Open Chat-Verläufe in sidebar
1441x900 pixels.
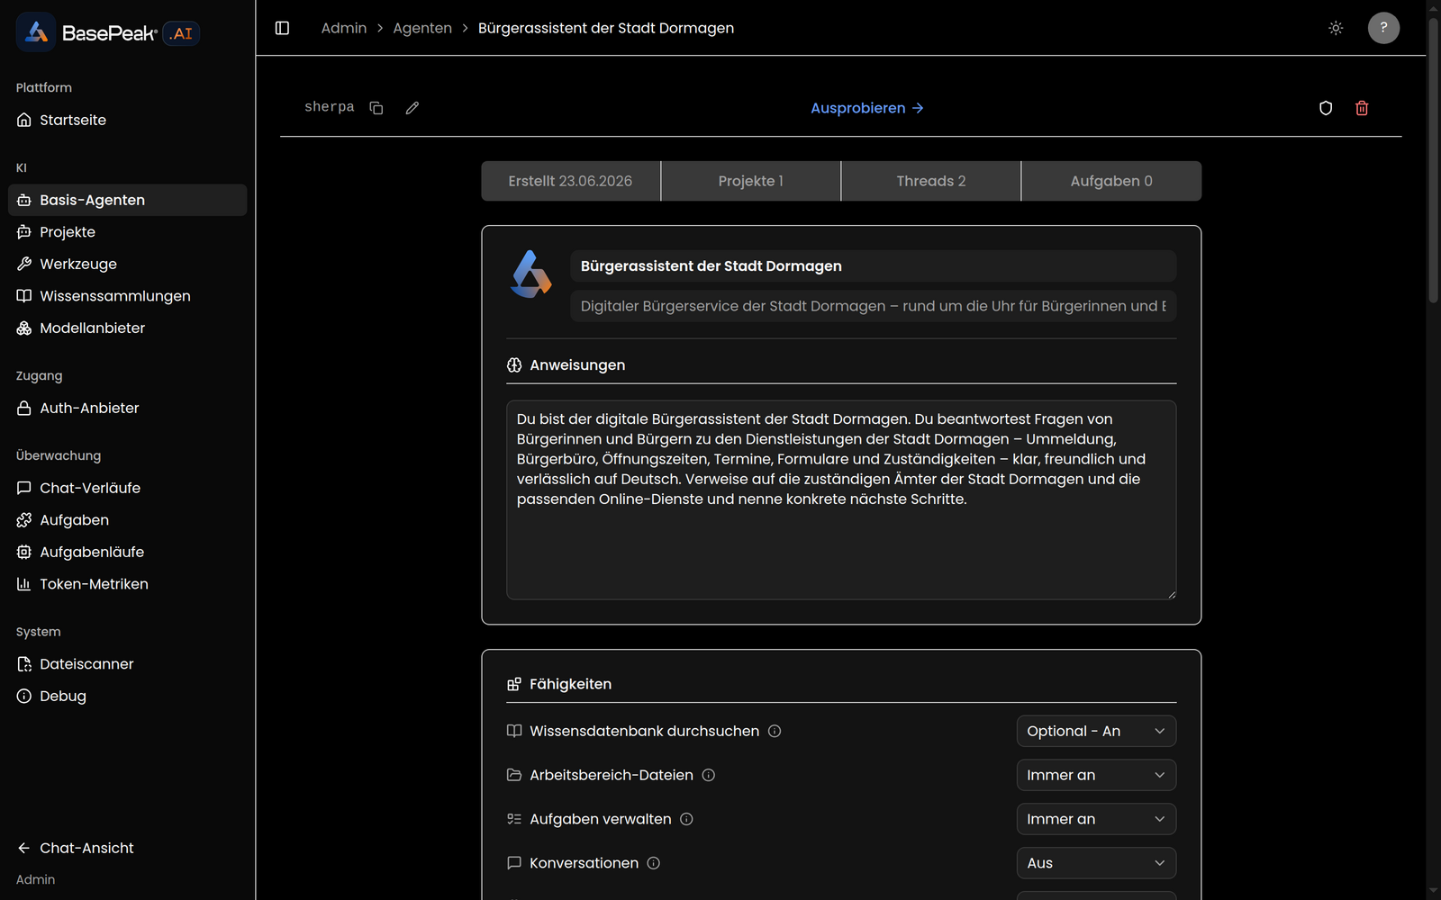[127, 488]
